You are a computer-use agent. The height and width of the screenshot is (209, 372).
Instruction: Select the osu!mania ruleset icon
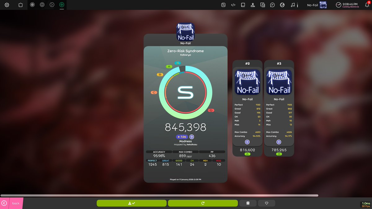tap(62, 5)
